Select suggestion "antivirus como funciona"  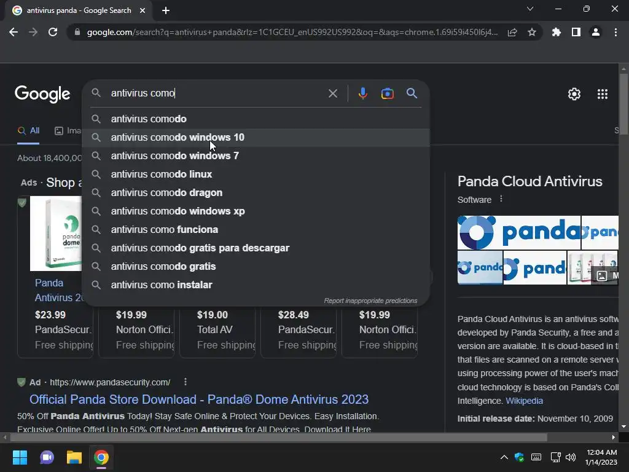pos(256,230)
